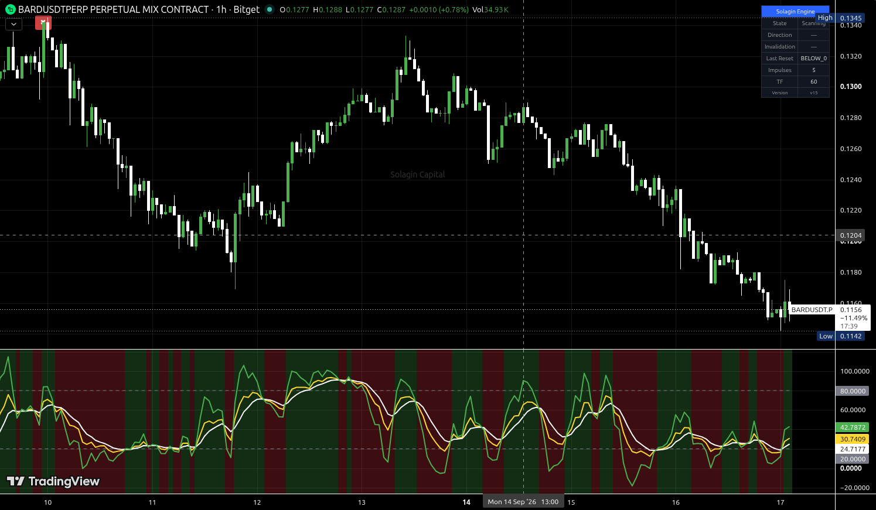Click the Invalidation row label
Screen dimensions: 876x510
[779, 47]
